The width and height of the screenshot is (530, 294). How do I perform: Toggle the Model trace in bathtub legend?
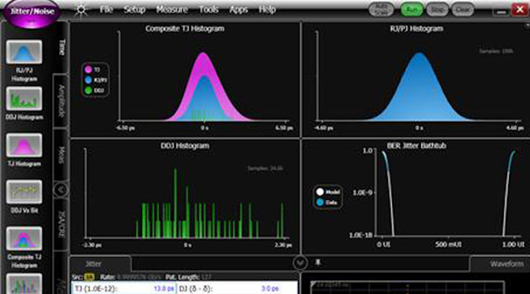[320, 192]
